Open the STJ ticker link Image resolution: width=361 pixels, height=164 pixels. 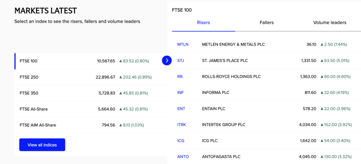[x=181, y=61]
